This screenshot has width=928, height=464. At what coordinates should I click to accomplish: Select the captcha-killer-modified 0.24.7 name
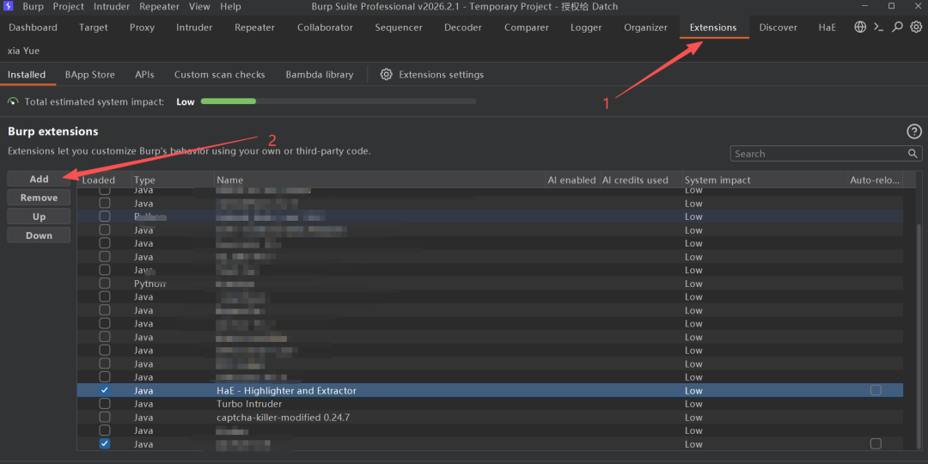(x=284, y=418)
